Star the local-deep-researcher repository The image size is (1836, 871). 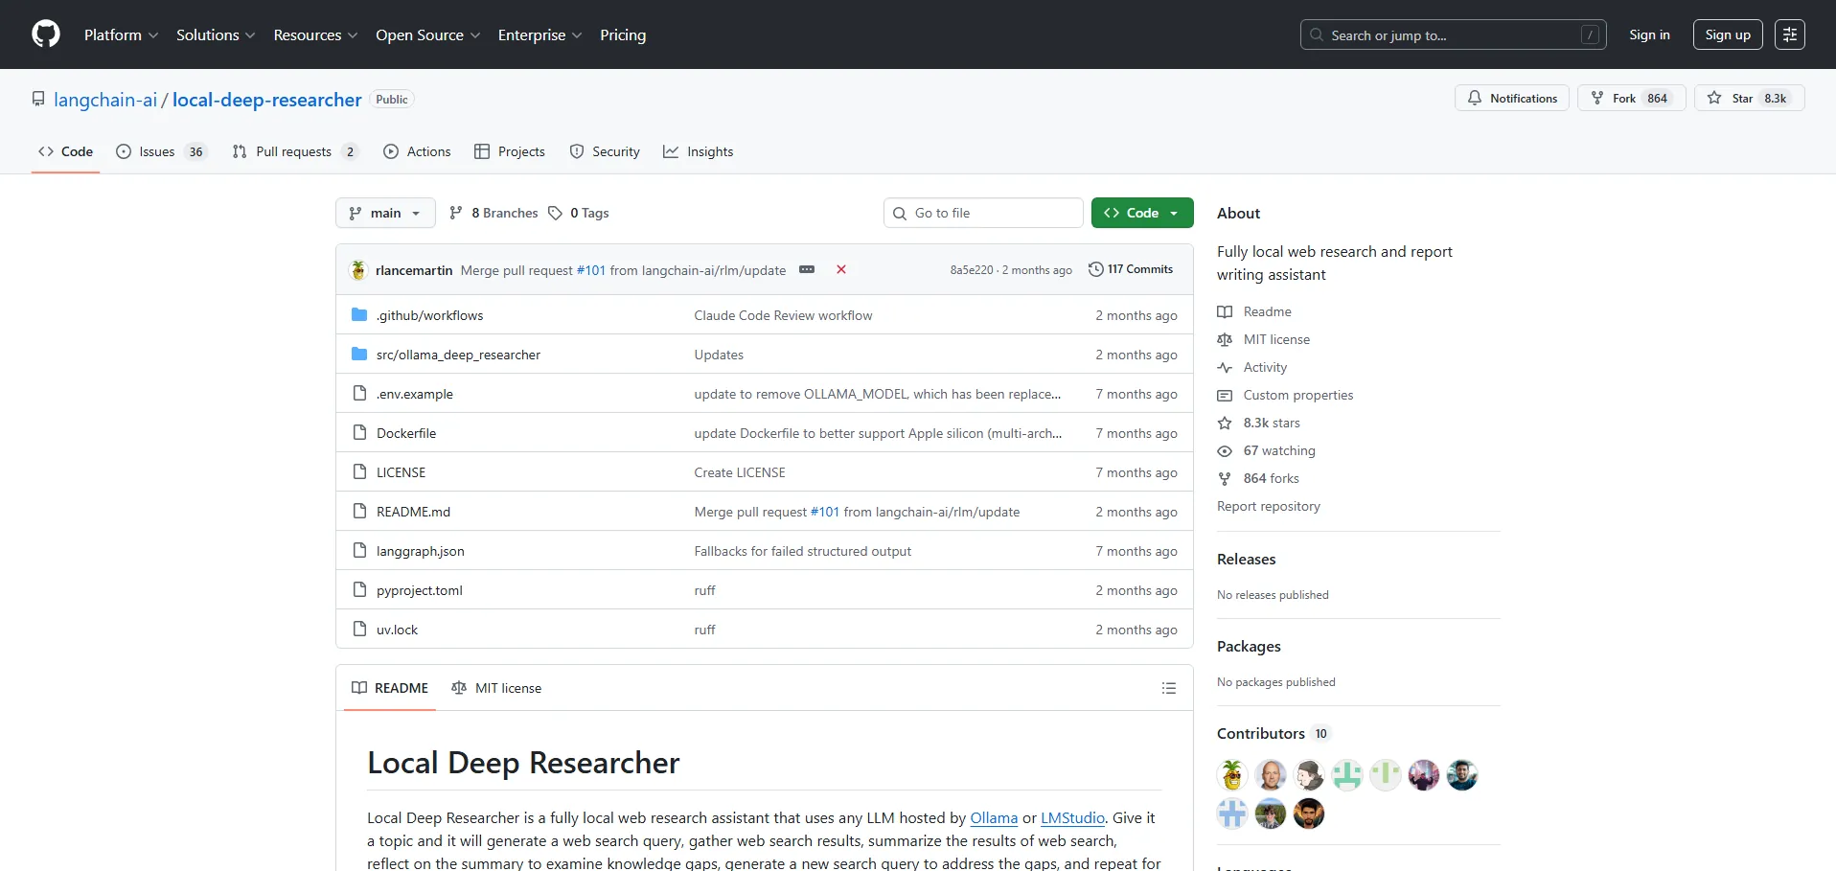(1749, 99)
